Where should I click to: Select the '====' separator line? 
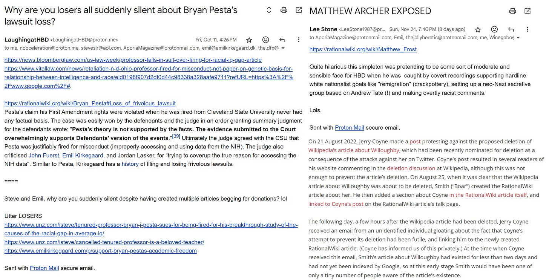tap(11, 181)
